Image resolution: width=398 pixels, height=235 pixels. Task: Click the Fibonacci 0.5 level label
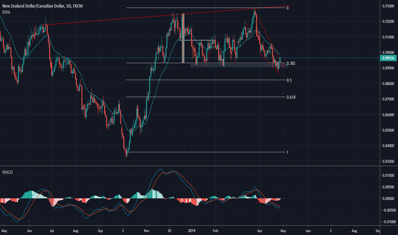click(x=289, y=80)
